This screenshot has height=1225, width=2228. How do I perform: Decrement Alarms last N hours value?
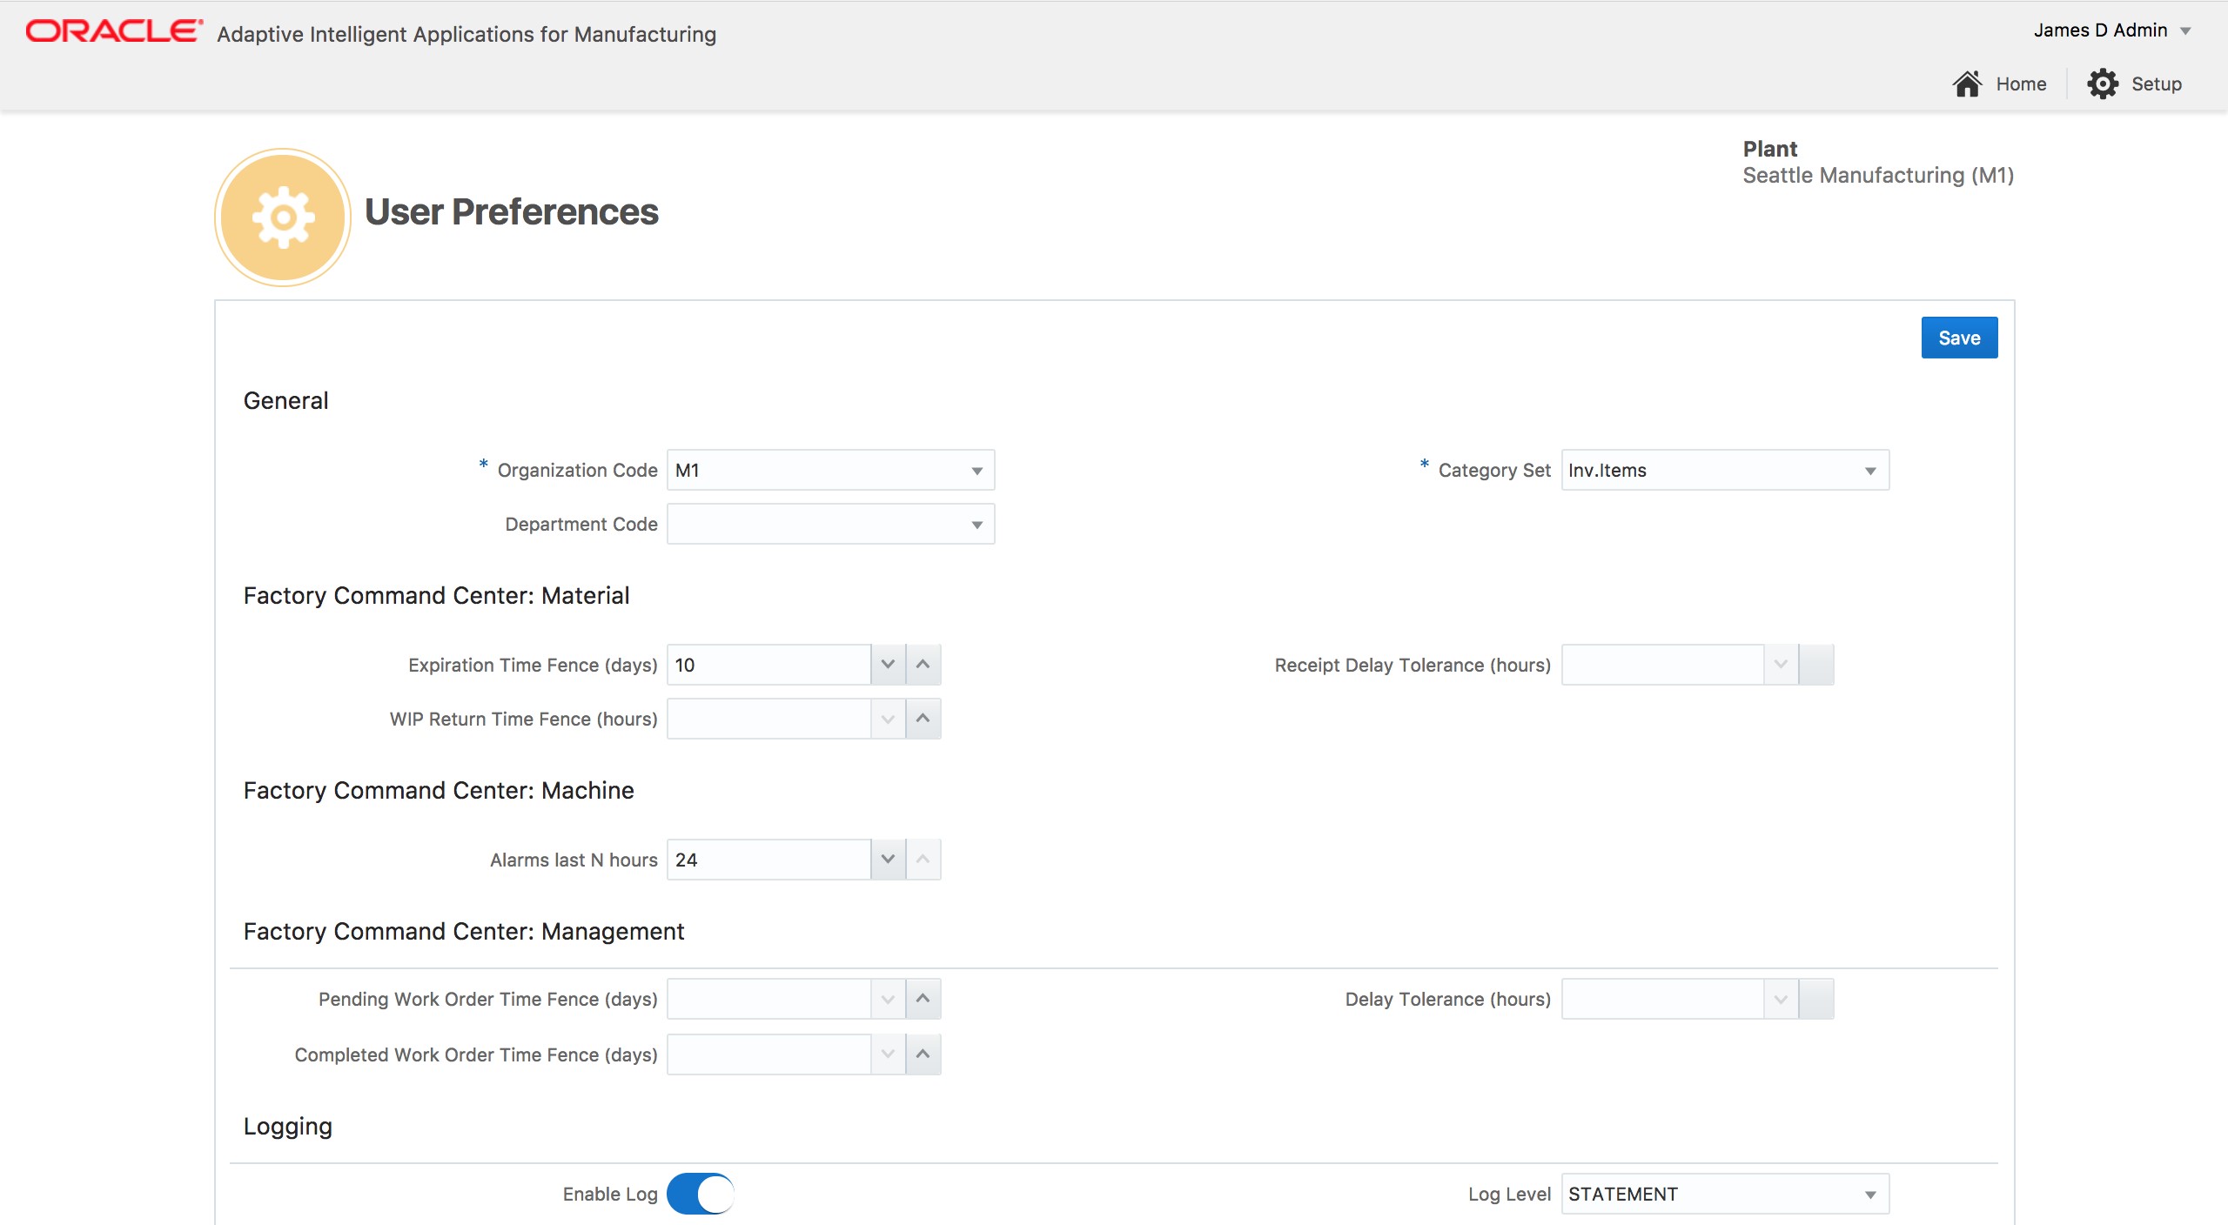click(887, 859)
